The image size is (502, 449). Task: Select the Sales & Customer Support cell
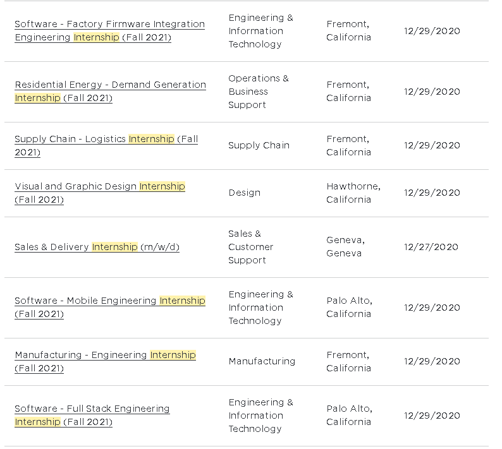coord(250,247)
